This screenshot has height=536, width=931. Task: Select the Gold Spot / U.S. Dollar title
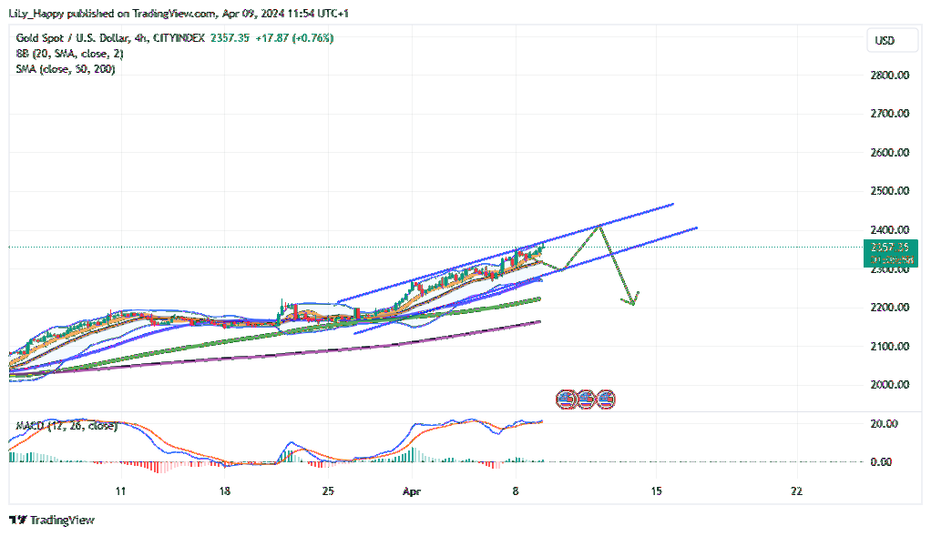coord(73,38)
